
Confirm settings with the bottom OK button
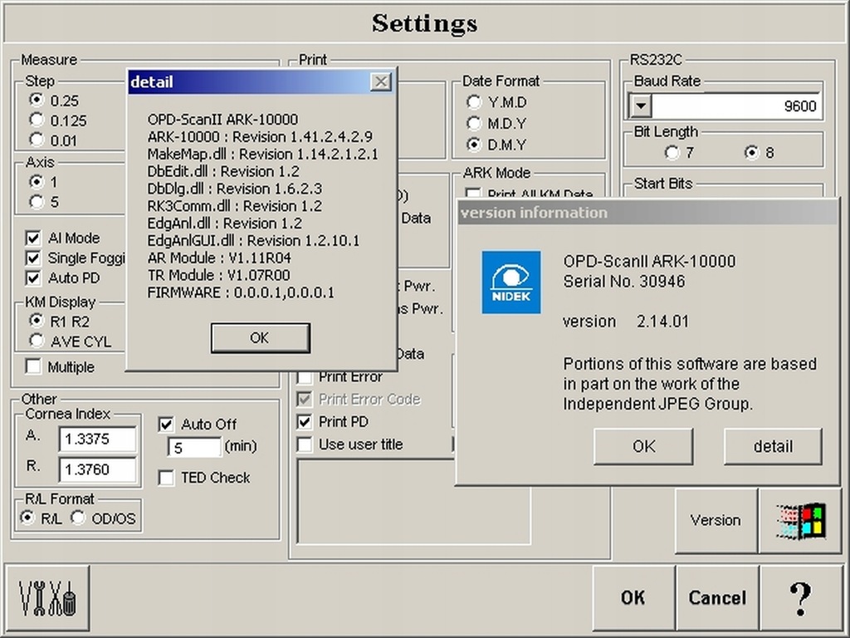click(x=633, y=598)
